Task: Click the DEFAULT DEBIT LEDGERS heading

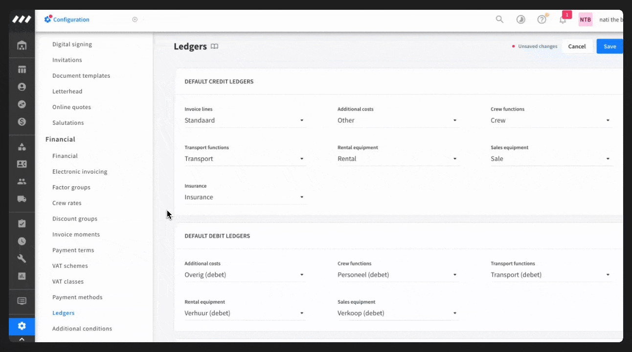Action: tap(217, 236)
